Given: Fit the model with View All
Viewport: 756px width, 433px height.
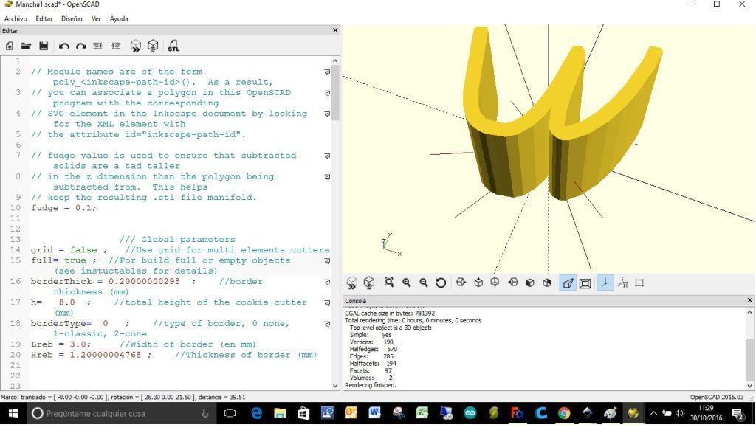Looking at the screenshot, I should point(389,283).
